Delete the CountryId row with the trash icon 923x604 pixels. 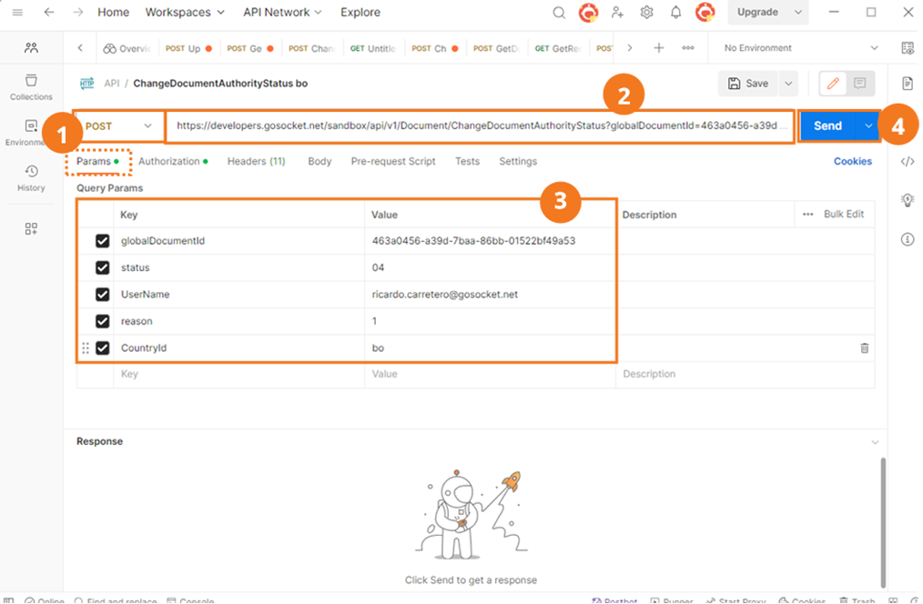coord(864,348)
